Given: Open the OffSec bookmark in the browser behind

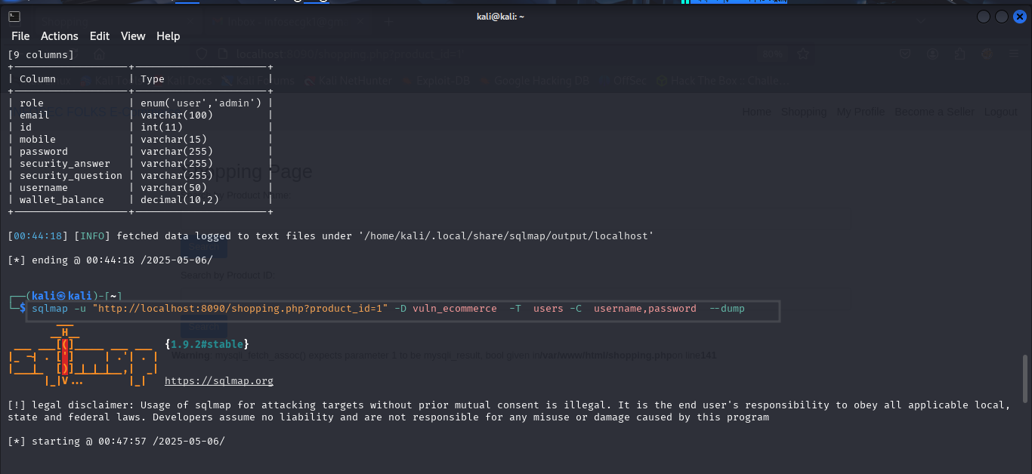Looking at the screenshot, I should tap(623, 81).
